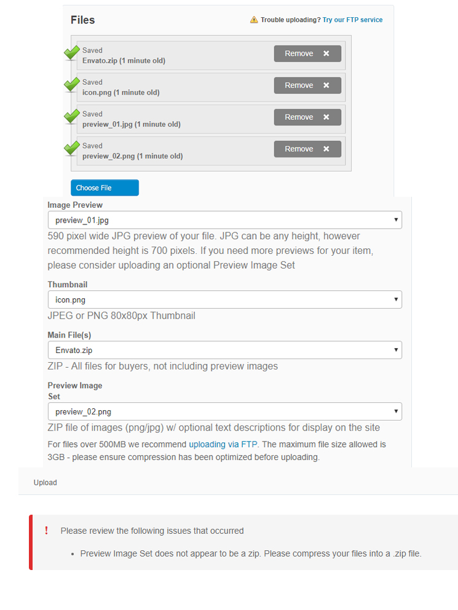Image resolution: width=458 pixels, height=610 pixels.
Task: Expand the Main File(s) dropdown
Action: [225, 350]
